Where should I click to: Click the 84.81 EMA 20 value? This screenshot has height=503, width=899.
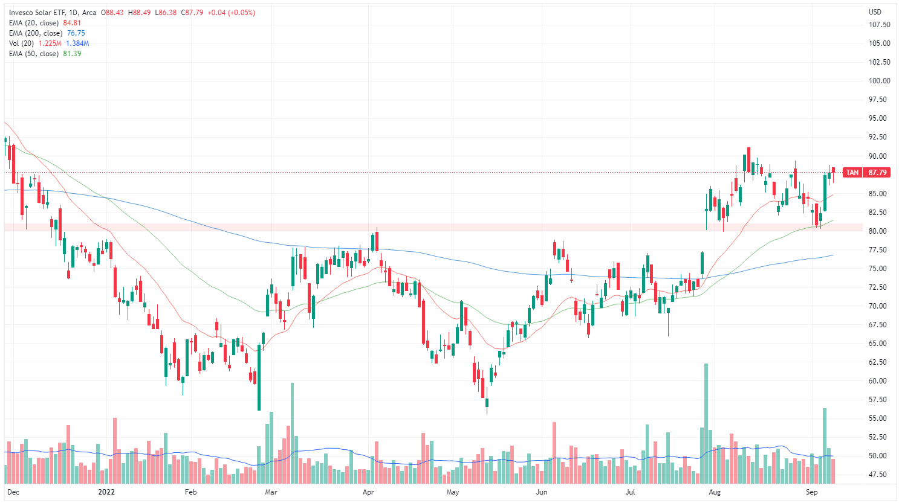72,23
